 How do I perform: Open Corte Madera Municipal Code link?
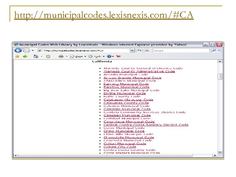(x=132, y=153)
